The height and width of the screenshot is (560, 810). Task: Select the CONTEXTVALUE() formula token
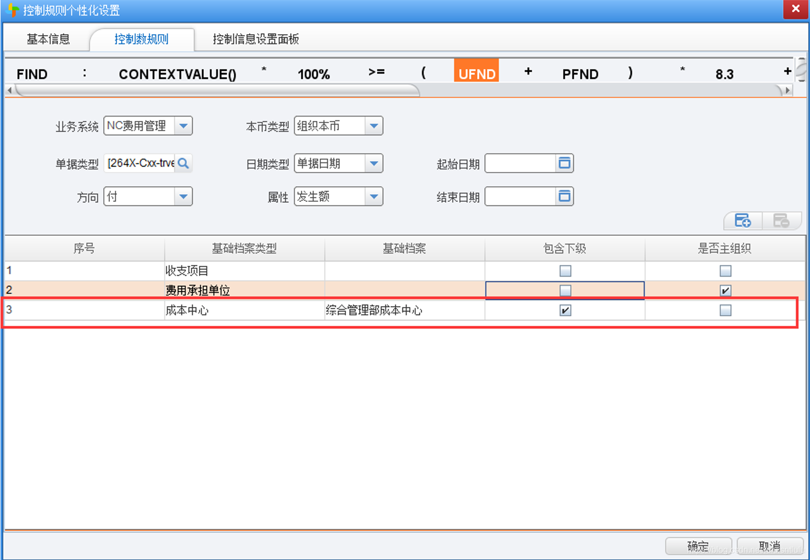pyautogui.click(x=177, y=74)
